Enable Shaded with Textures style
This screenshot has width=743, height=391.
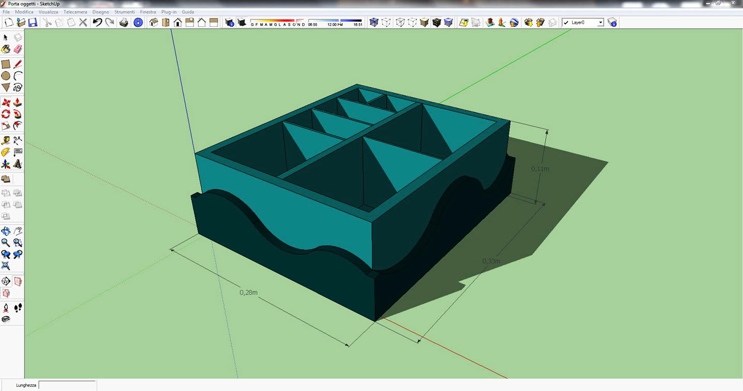click(436, 22)
